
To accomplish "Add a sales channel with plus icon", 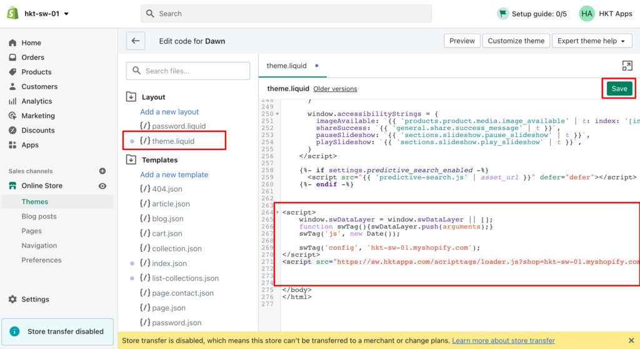I will (102, 171).
